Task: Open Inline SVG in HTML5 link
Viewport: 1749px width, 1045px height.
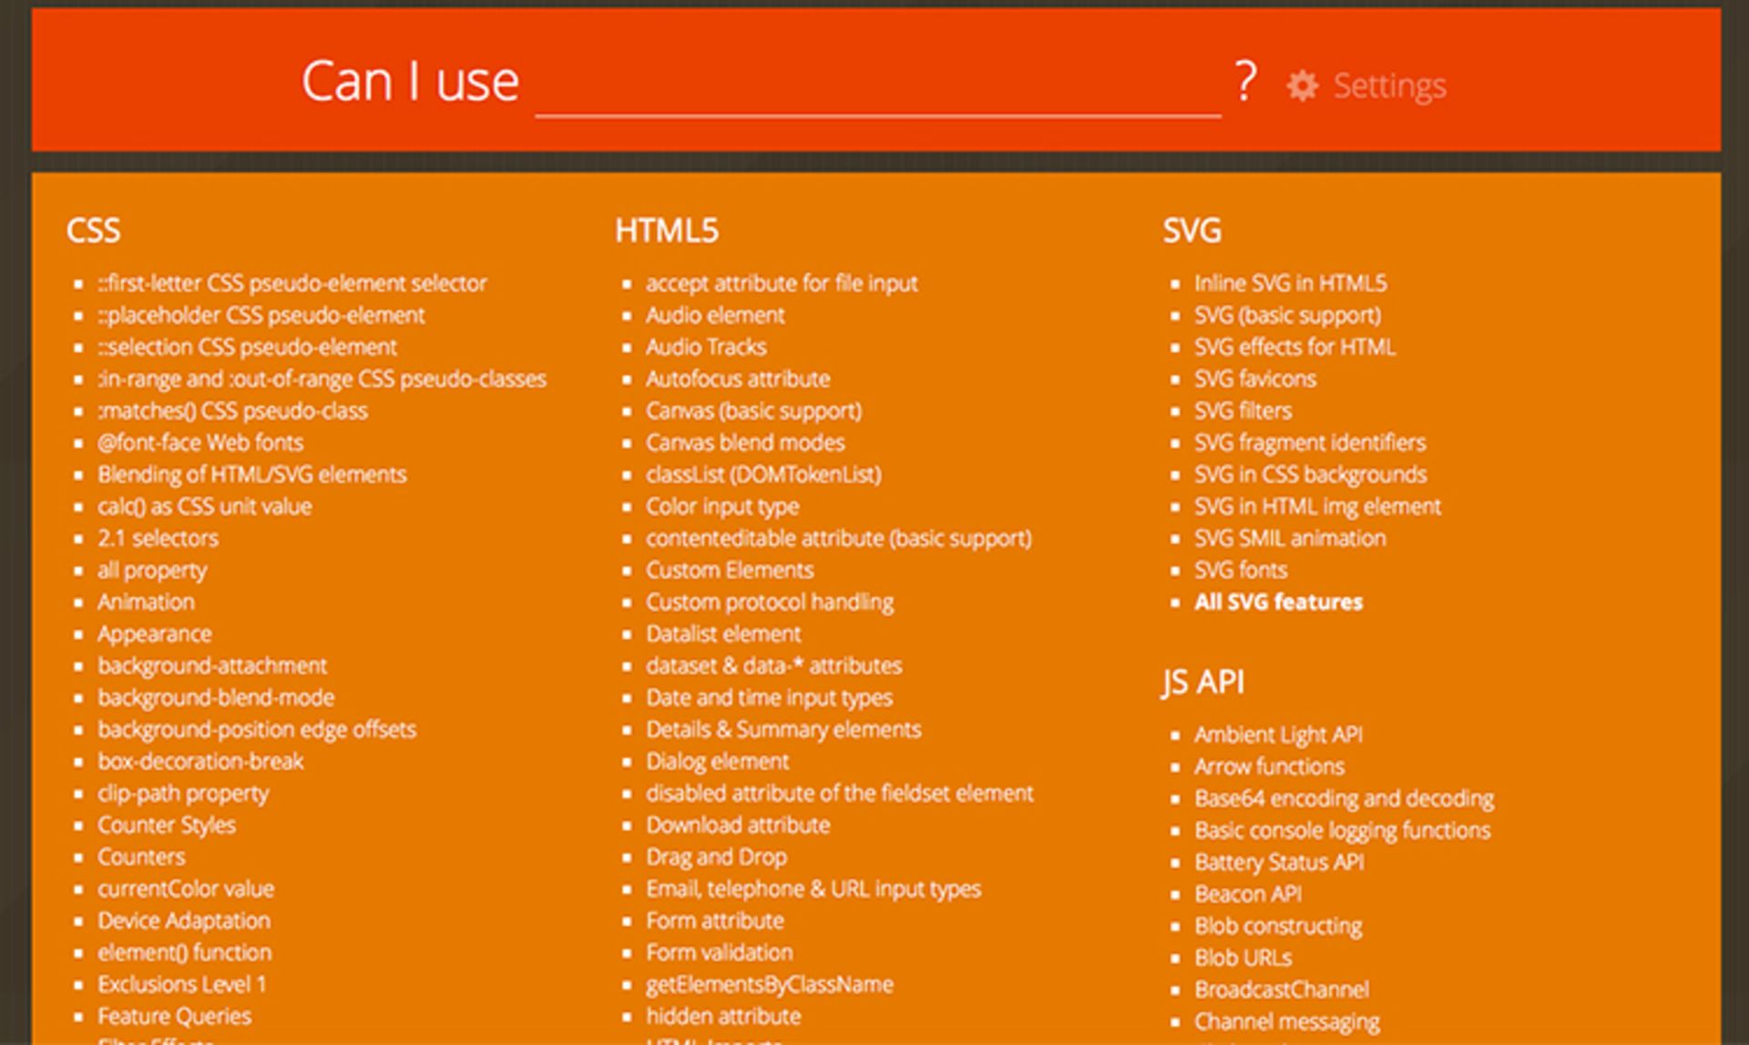Action: point(1291,283)
